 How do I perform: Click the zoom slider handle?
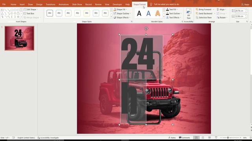pos(228,137)
